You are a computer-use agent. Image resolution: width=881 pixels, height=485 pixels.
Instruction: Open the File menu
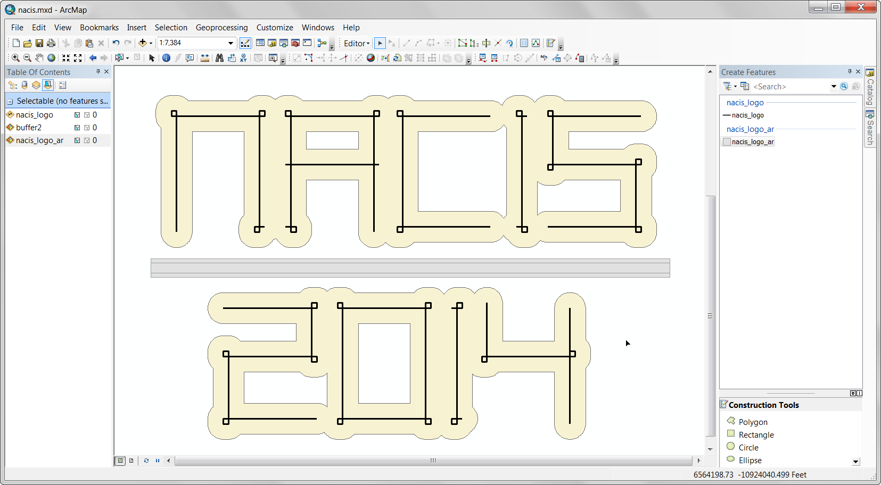[17, 28]
